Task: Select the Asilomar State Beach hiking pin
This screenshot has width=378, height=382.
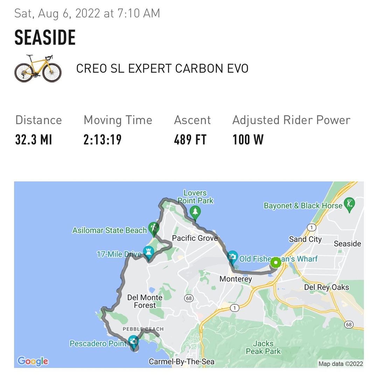Action: tap(154, 229)
